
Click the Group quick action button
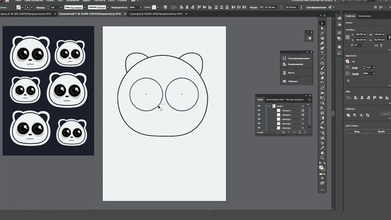click(357, 131)
